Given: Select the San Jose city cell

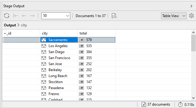Looking at the screenshot, I should [x=59, y=64].
